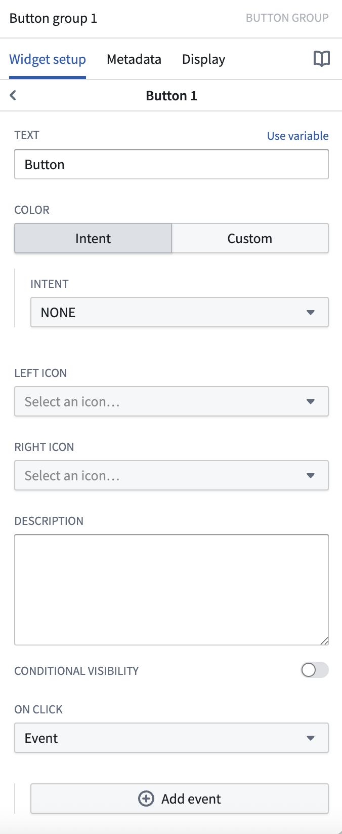The height and width of the screenshot is (834, 342).
Task: Click the Add event button
Action: point(180,799)
